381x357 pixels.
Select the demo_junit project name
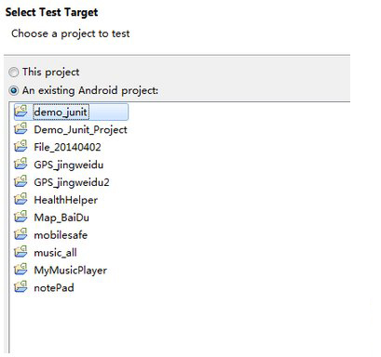tap(61, 112)
